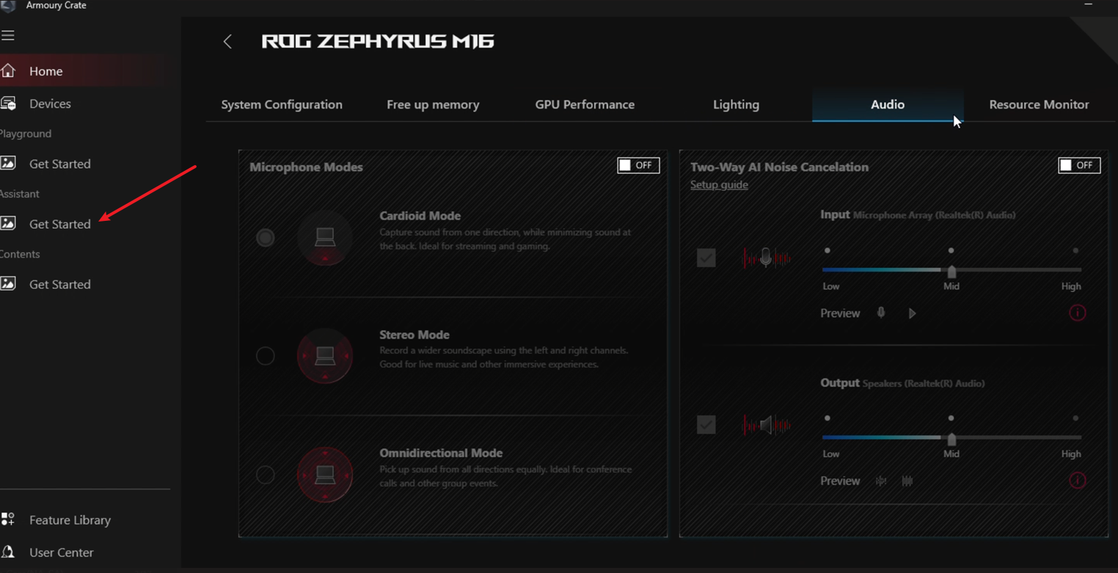Click the first Output preview waveform icon
This screenshot has width=1118, height=573.
click(881, 481)
